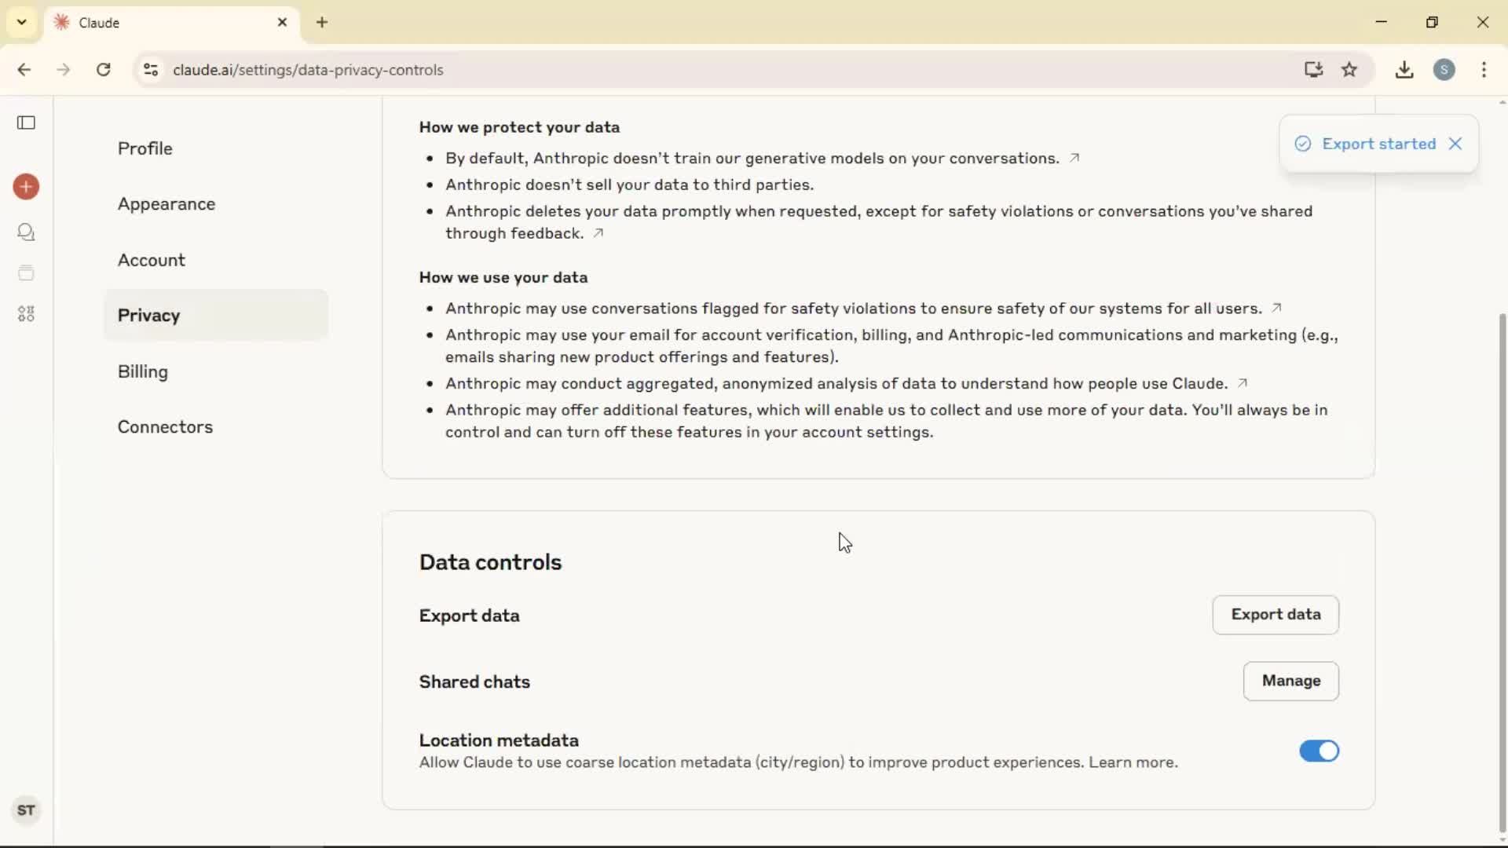This screenshot has width=1508, height=848.
Task: Go back to the previous page
Action: click(24, 70)
